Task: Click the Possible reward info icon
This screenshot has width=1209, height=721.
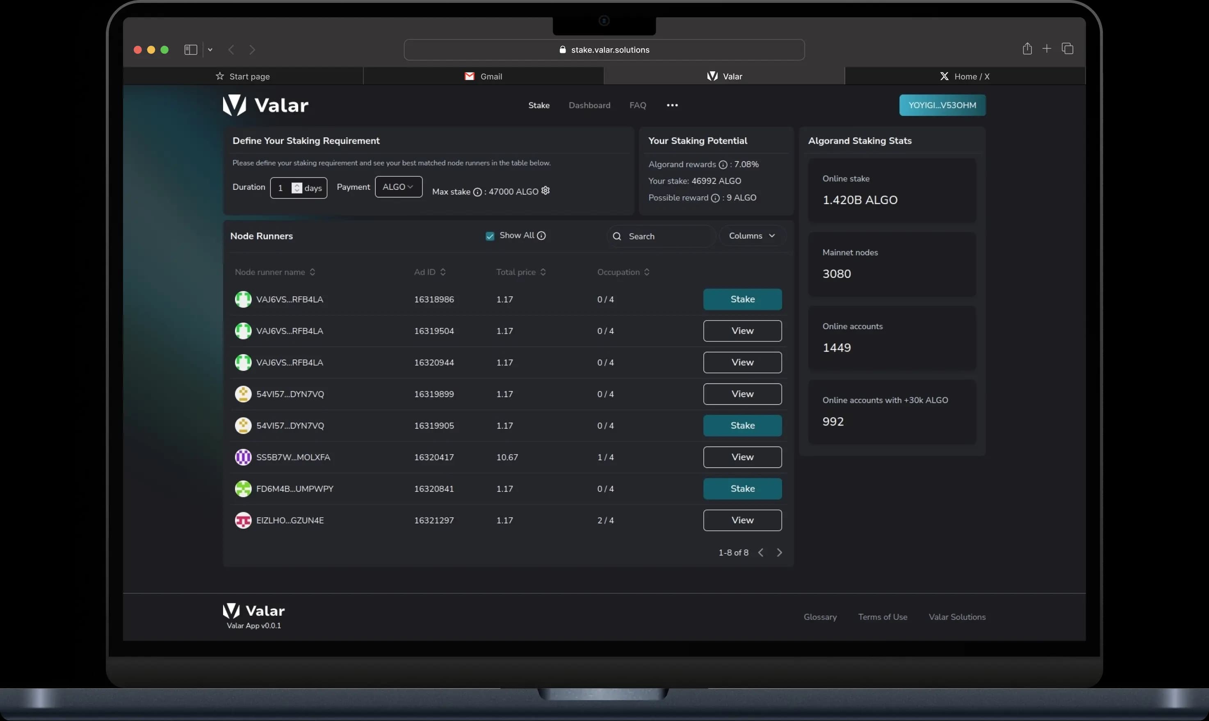Action: pyautogui.click(x=715, y=198)
